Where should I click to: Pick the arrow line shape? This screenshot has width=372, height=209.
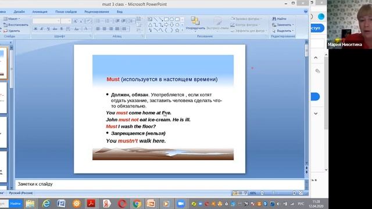coord(161,19)
